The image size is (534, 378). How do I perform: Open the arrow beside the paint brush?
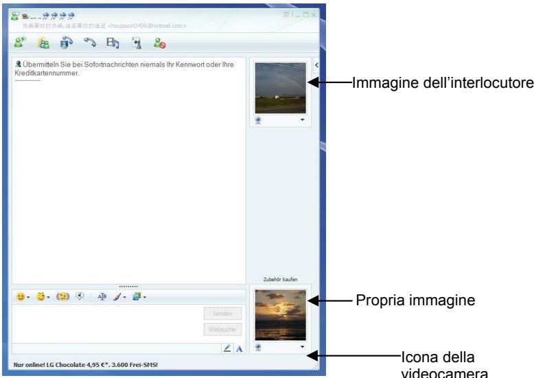pyautogui.click(x=125, y=297)
